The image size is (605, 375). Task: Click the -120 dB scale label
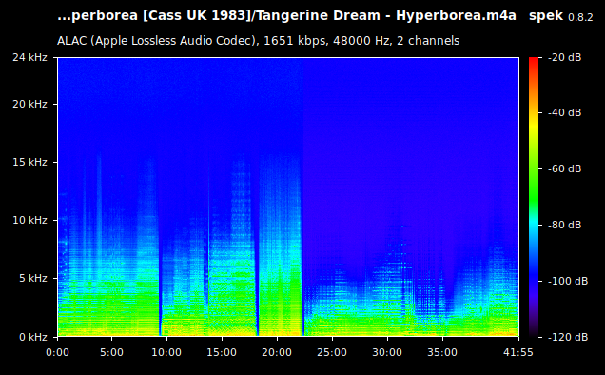coord(568,337)
